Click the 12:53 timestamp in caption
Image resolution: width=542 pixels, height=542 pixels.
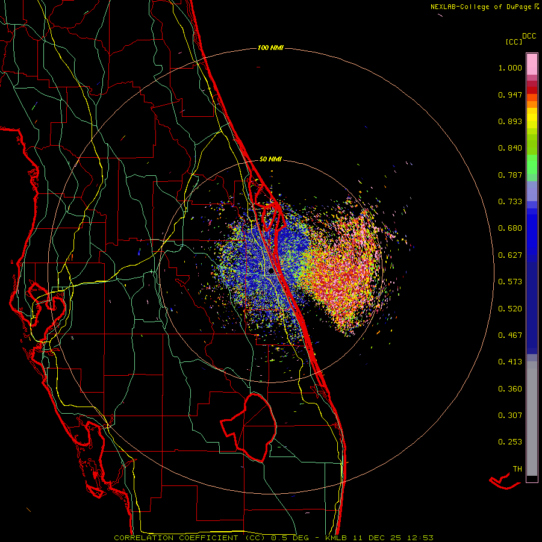[420, 538]
